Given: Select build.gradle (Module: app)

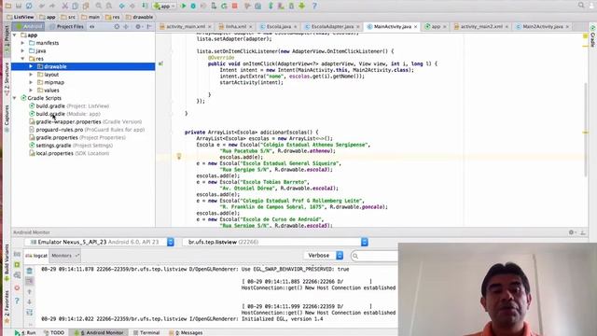Looking at the screenshot, I should pos(64,114).
